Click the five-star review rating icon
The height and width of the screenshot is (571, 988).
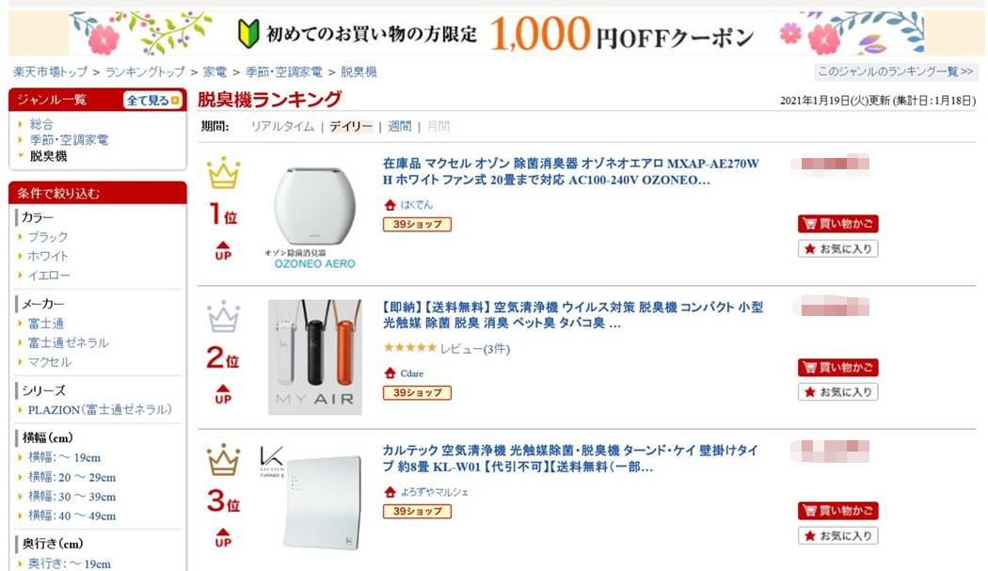[409, 349]
